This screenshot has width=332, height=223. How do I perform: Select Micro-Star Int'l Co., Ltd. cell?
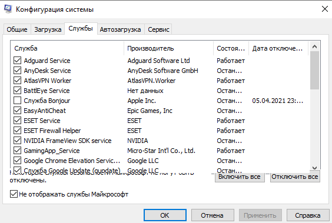coord(161,151)
